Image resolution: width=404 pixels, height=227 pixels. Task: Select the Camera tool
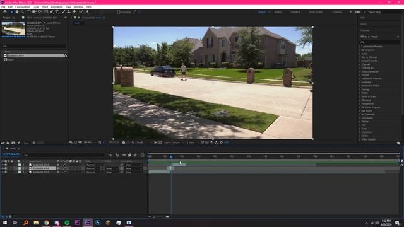(34, 12)
